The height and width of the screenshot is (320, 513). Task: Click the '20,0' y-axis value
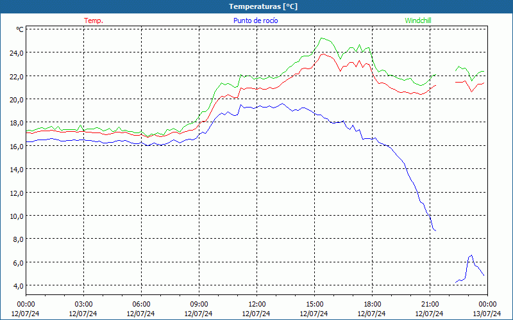coord(17,99)
